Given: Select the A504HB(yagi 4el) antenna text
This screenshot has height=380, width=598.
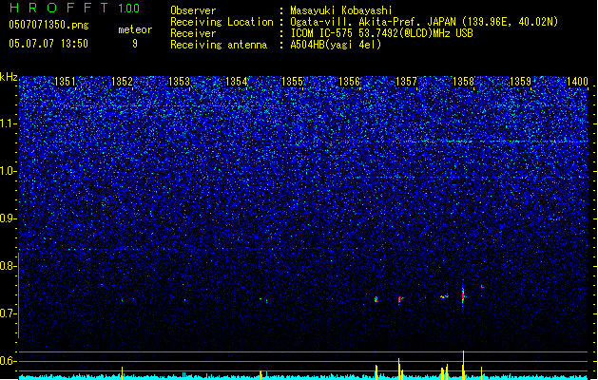Looking at the screenshot, I should coord(336,45).
